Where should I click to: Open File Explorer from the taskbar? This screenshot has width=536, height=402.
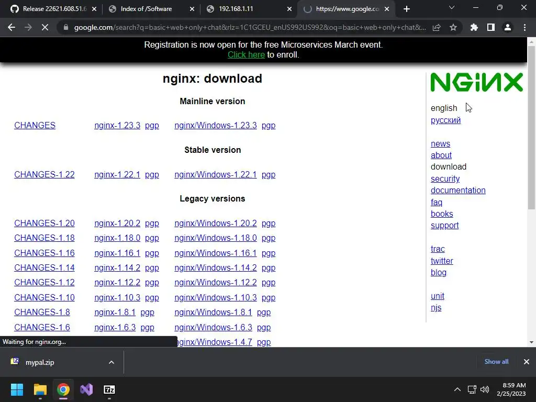[x=40, y=389]
